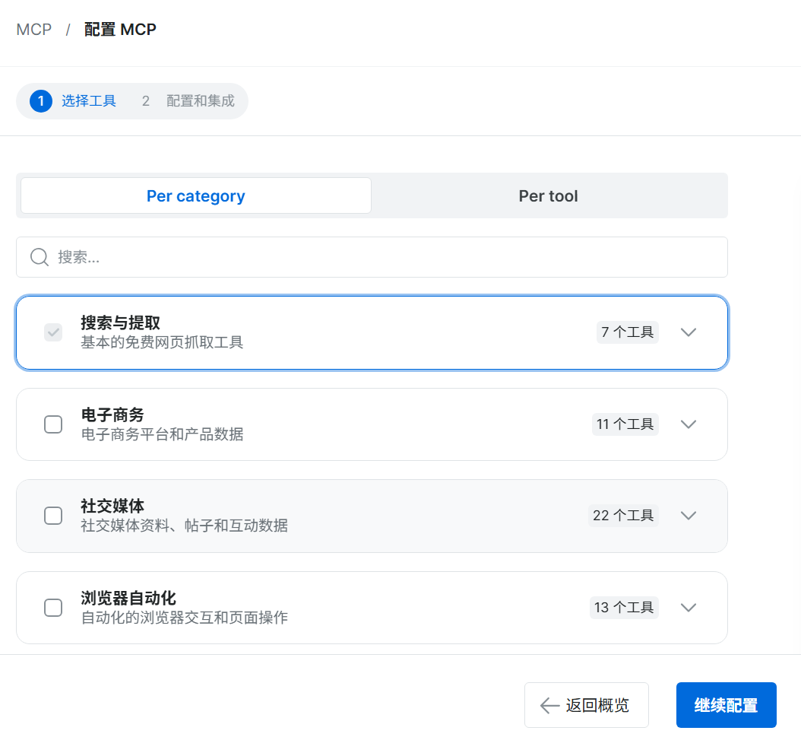The width and height of the screenshot is (801, 737).
Task: Expand the 搜索与提取 tools chevron
Action: [689, 332]
